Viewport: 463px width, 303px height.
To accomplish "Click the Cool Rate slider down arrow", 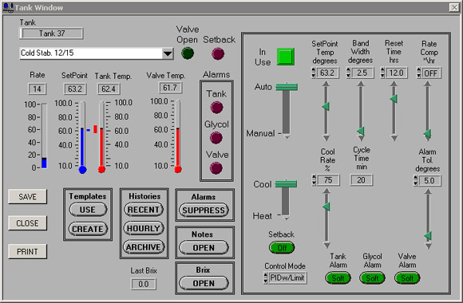I will 326,245.
